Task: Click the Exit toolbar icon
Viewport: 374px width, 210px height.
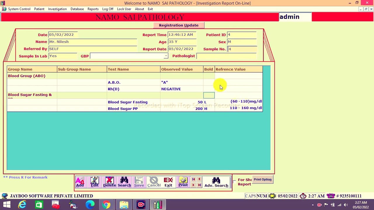Action: click(x=168, y=182)
